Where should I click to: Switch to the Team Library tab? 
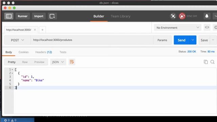point(120,16)
